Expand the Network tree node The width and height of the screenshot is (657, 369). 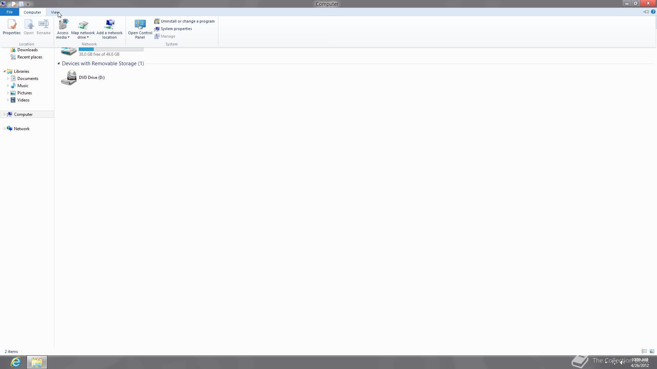[x=4, y=129]
